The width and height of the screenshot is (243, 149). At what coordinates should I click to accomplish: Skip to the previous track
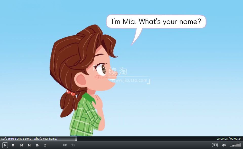[22, 145]
